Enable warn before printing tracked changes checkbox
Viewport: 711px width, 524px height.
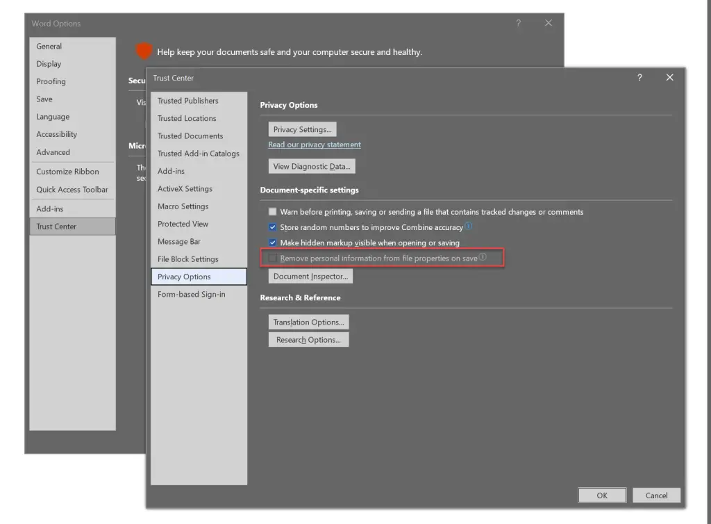(x=273, y=212)
